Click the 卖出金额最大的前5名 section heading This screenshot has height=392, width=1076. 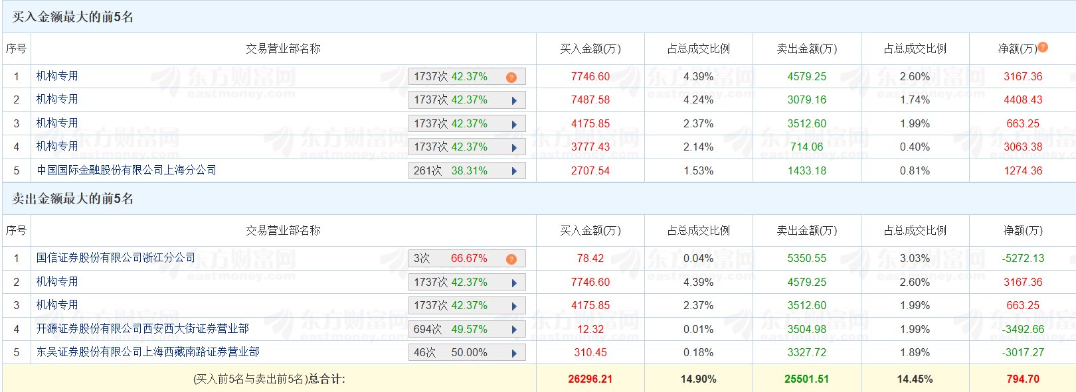[73, 198]
